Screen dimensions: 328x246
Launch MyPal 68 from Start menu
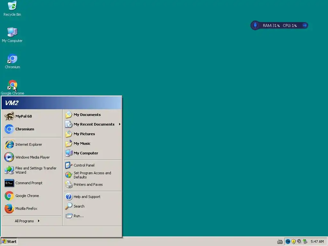tap(32, 116)
